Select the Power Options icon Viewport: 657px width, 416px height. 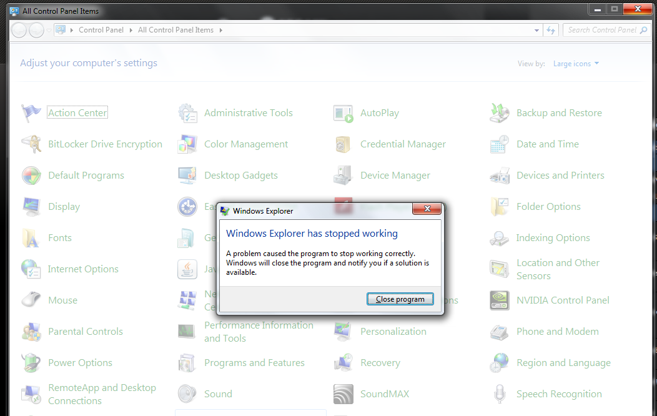click(x=80, y=363)
